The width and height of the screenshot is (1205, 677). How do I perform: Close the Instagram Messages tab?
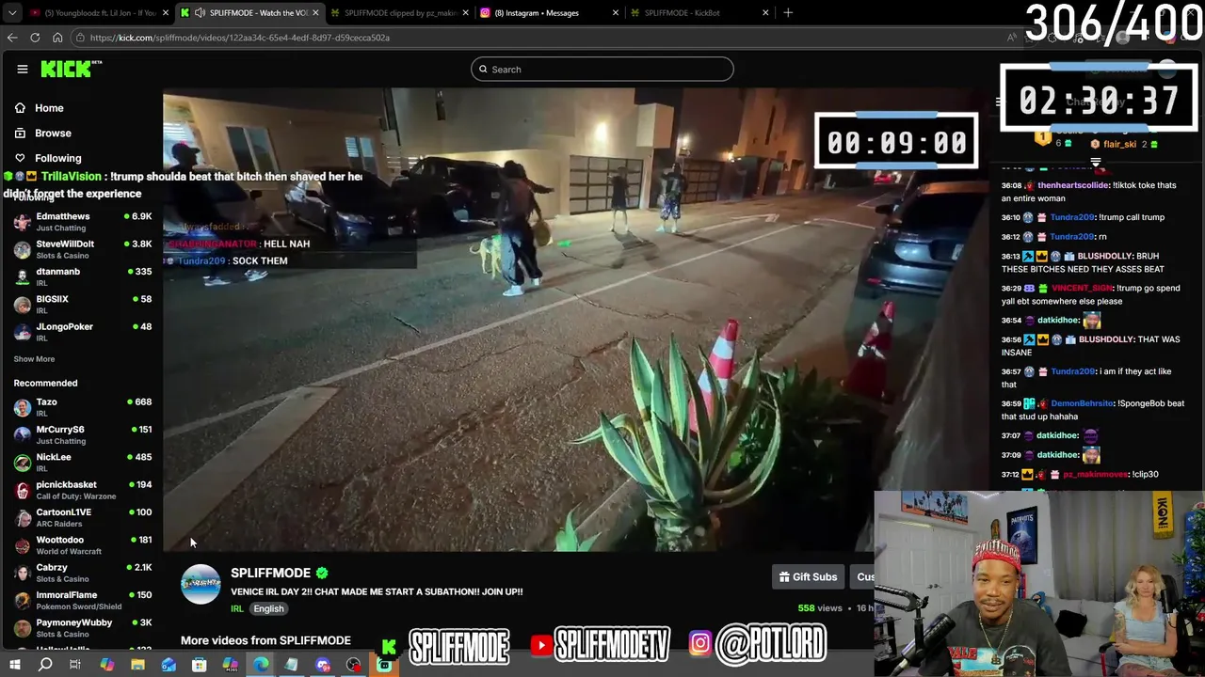[616, 13]
